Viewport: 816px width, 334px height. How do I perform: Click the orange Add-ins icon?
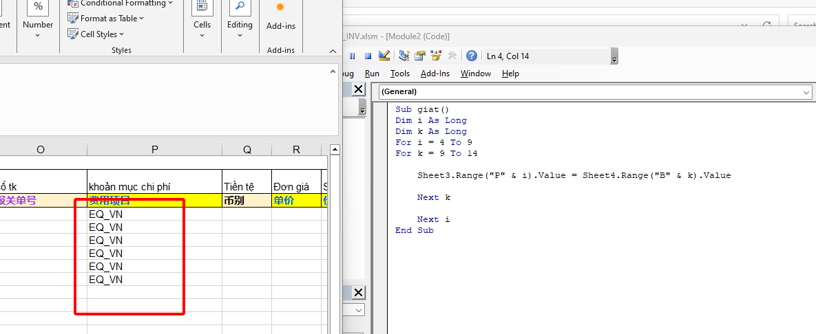pyautogui.click(x=280, y=8)
